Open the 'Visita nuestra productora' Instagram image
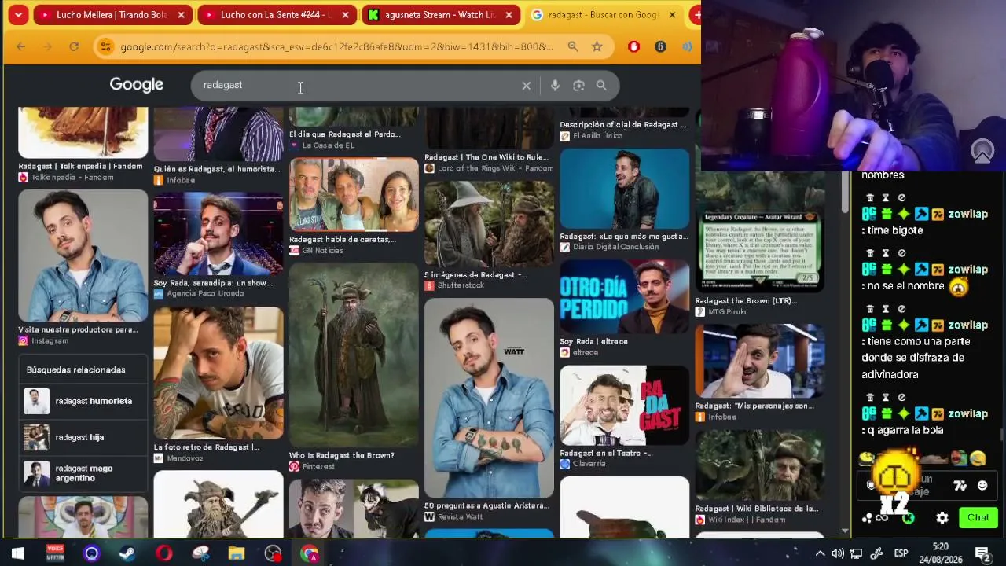Viewport: 1006px width, 566px height. [83, 255]
